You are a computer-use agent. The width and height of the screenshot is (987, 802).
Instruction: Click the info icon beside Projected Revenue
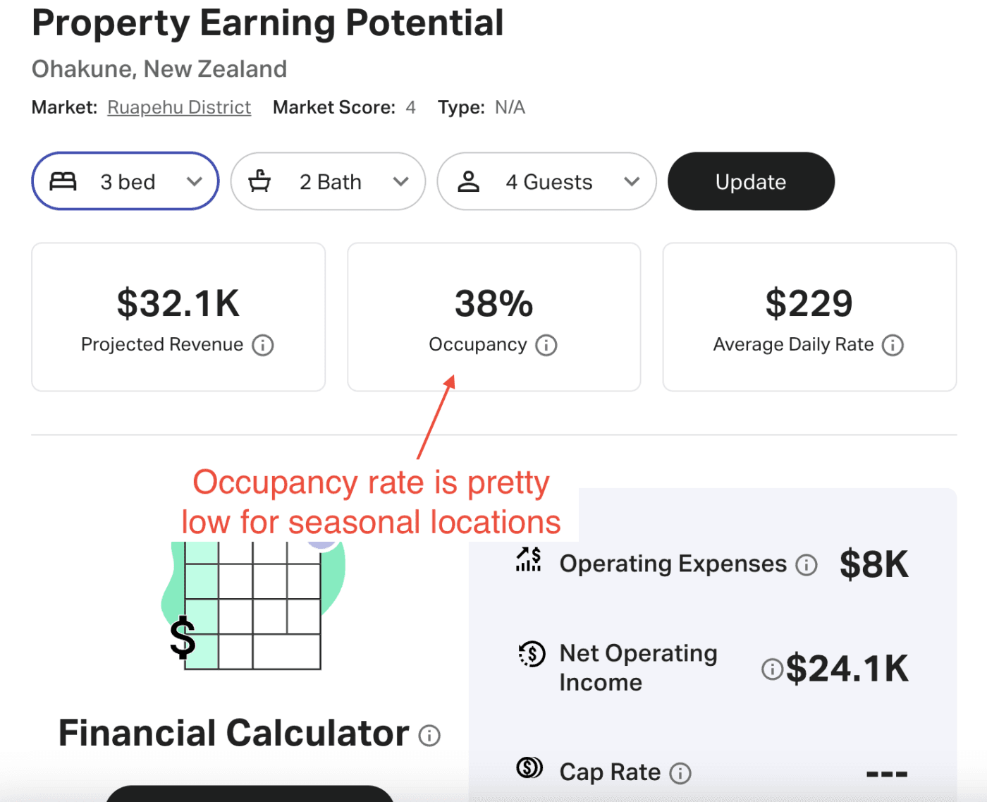263,345
